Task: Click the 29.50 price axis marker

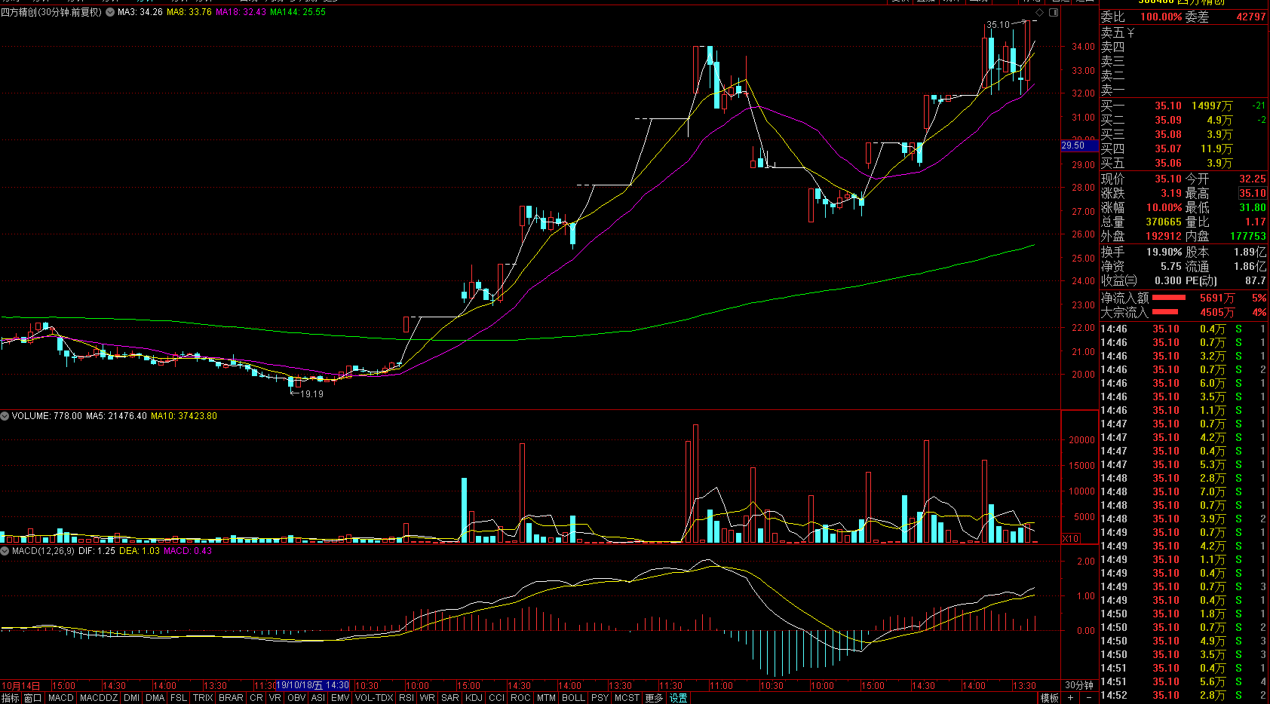Action: point(1079,145)
